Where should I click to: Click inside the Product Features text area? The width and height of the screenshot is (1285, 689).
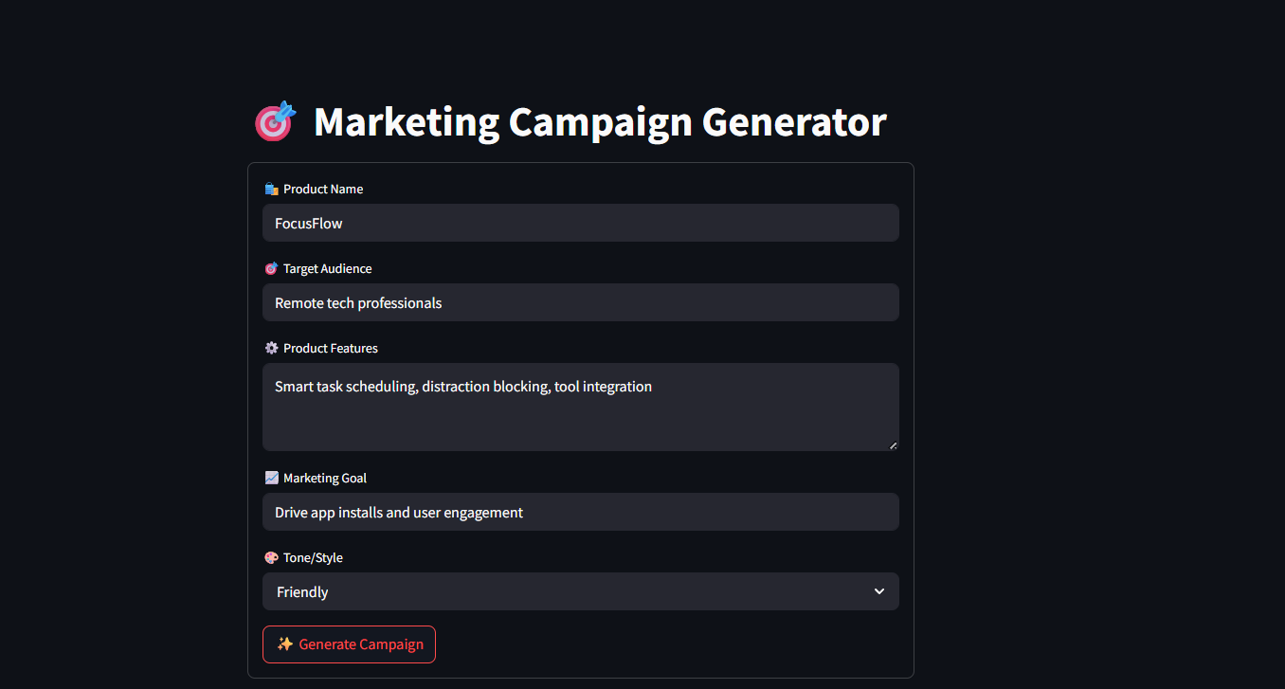[x=580, y=408]
